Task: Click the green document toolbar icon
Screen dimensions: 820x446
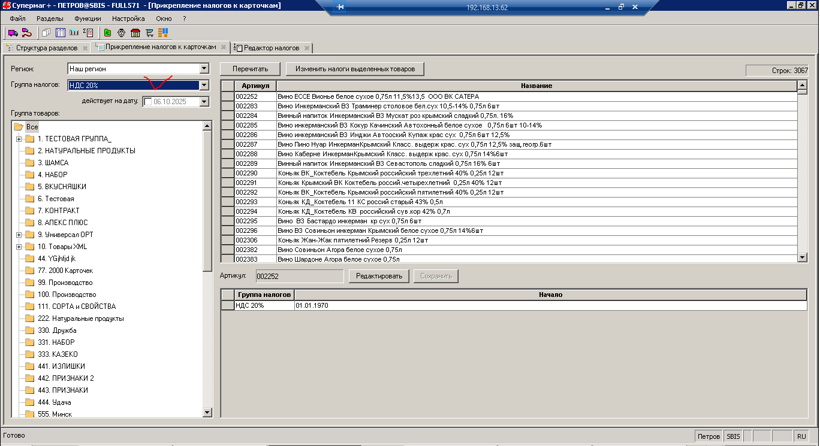Action: 107,32
